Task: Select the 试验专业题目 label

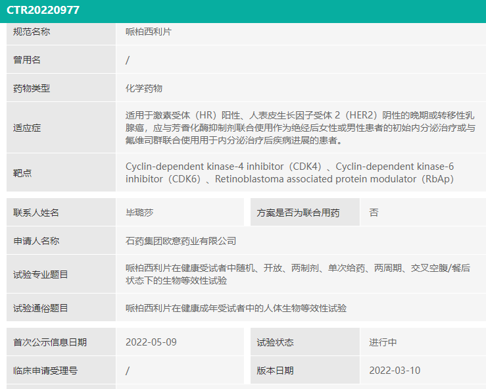Action: click(x=41, y=274)
